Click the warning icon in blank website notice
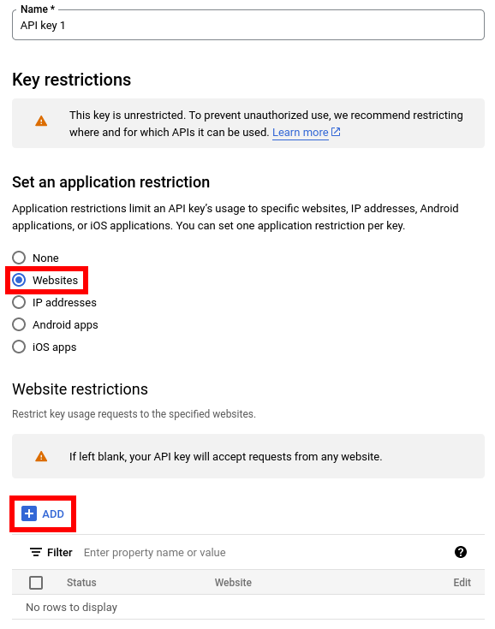 (x=41, y=456)
